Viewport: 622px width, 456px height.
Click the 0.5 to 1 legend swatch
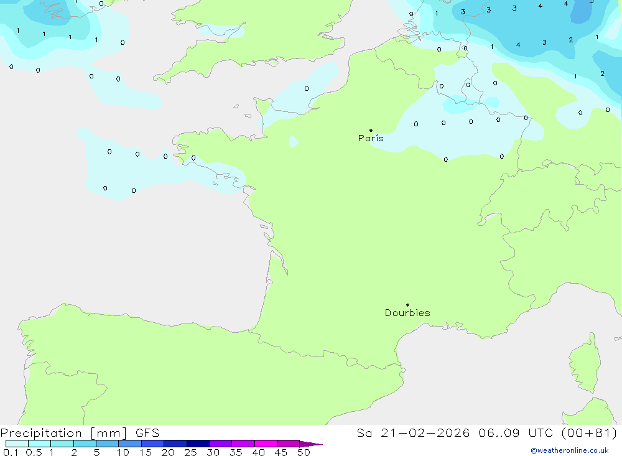pos(40,444)
